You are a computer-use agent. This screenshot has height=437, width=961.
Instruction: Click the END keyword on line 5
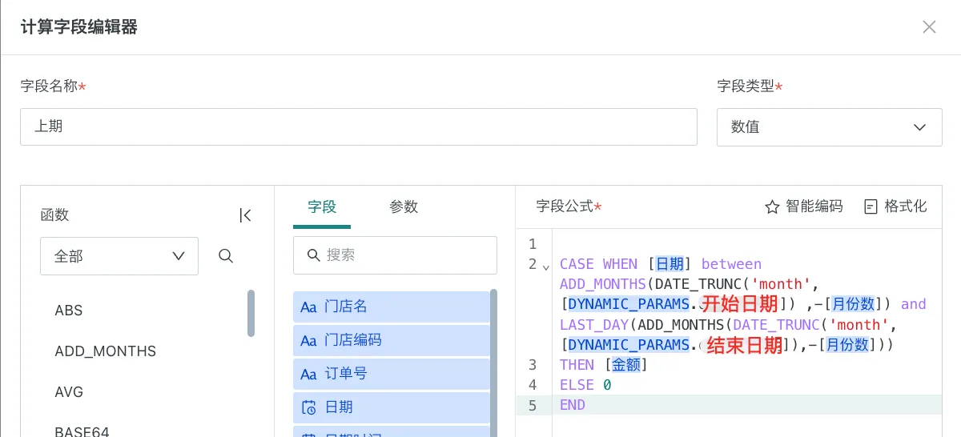point(573,406)
